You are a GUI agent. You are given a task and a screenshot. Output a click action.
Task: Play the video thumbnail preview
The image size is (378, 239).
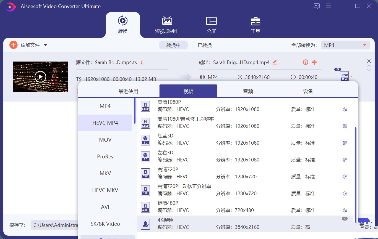(40, 77)
